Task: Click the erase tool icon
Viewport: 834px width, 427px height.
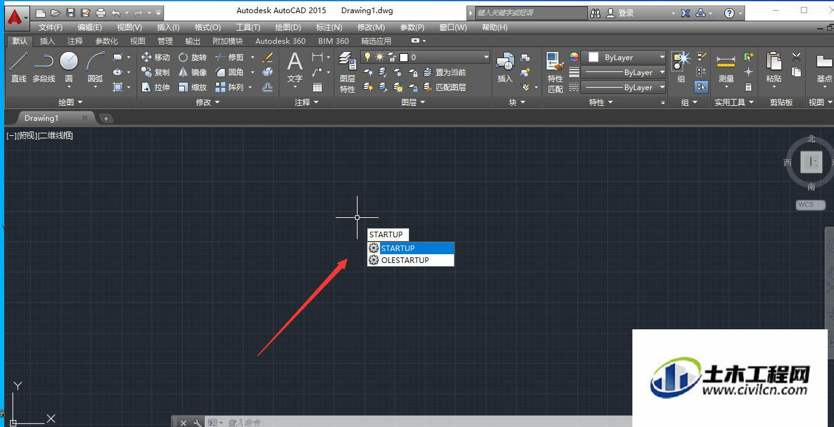Action: tap(267, 57)
